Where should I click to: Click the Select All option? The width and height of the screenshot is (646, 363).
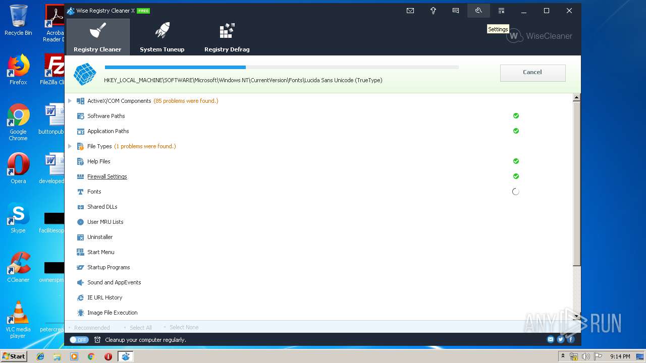pyautogui.click(x=141, y=328)
